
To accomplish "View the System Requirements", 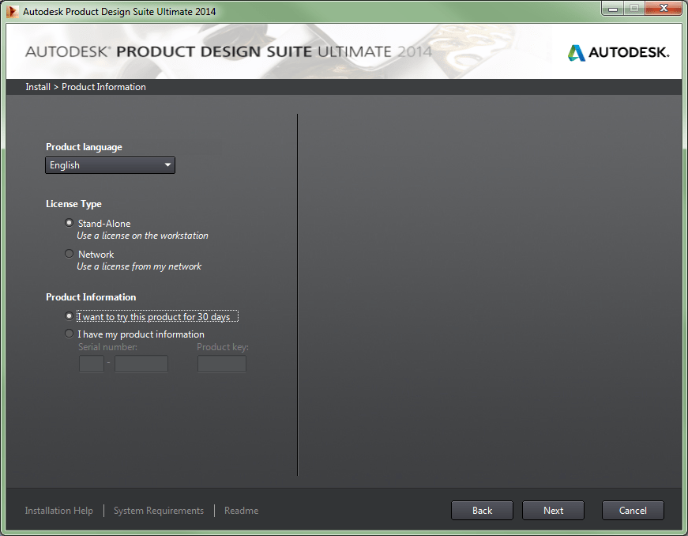I will pos(158,510).
